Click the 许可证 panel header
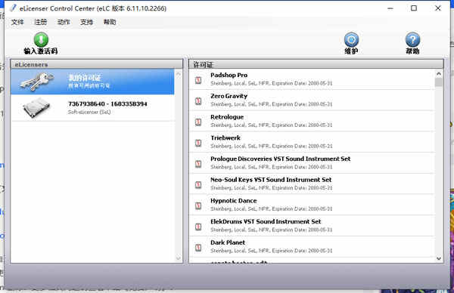The height and width of the screenshot is (293, 454). tap(316, 64)
